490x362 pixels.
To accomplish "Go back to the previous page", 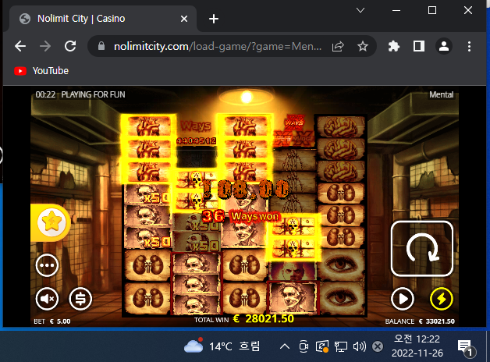I will coord(20,47).
